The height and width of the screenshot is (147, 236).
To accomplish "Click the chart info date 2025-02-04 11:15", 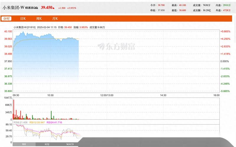I will coord(47,27).
